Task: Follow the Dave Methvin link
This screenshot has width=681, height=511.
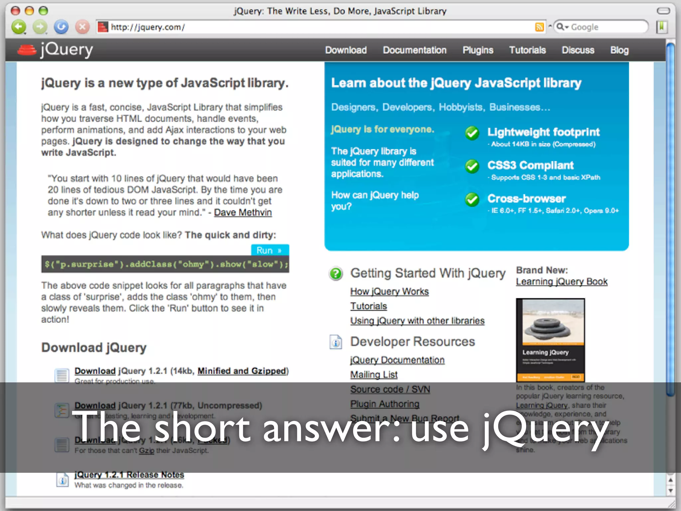Action: pos(243,213)
